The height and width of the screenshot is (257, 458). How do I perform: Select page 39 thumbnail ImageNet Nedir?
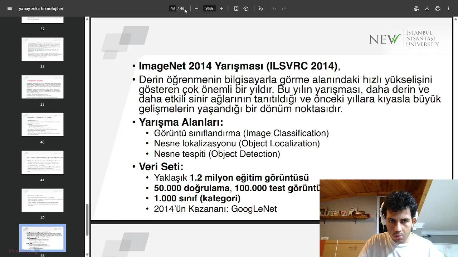click(x=43, y=87)
